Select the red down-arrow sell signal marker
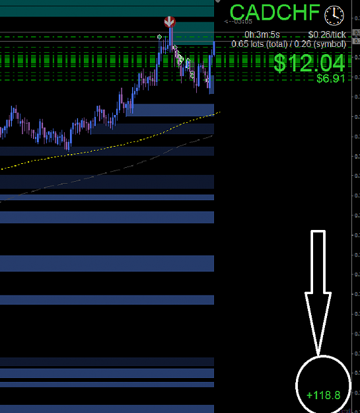Screen dimensions: 360x413 170,22
